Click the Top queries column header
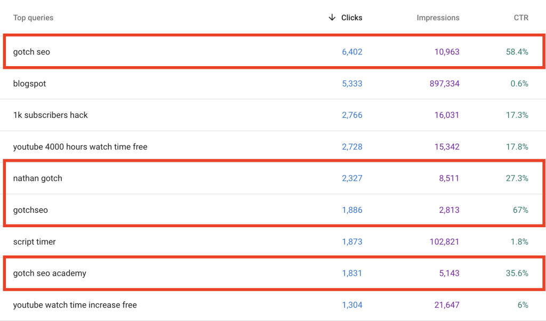 click(33, 18)
